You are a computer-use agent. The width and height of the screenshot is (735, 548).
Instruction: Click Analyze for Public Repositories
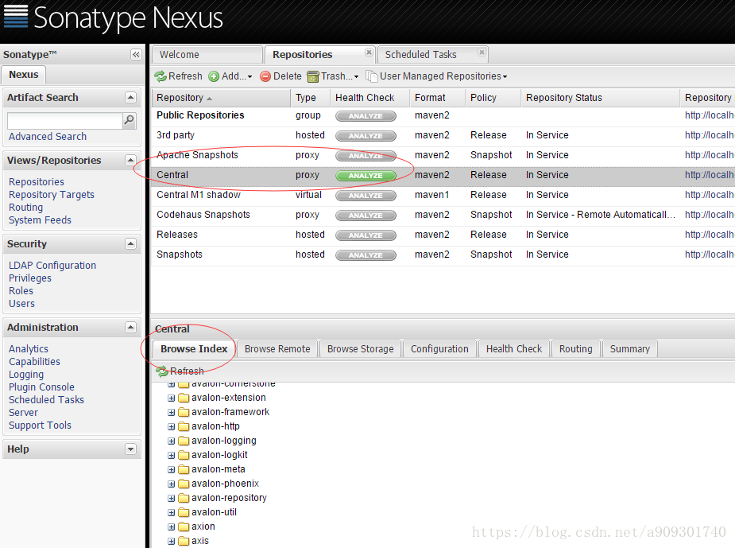click(x=366, y=116)
